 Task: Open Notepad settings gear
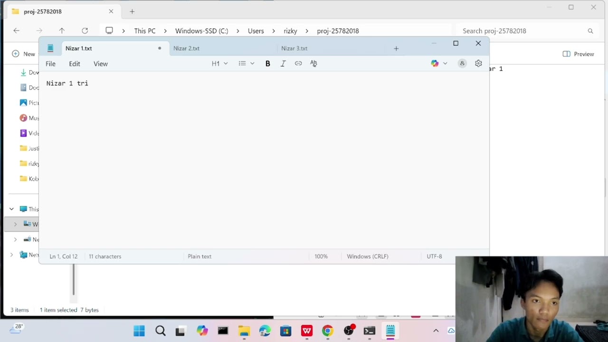coord(478,64)
